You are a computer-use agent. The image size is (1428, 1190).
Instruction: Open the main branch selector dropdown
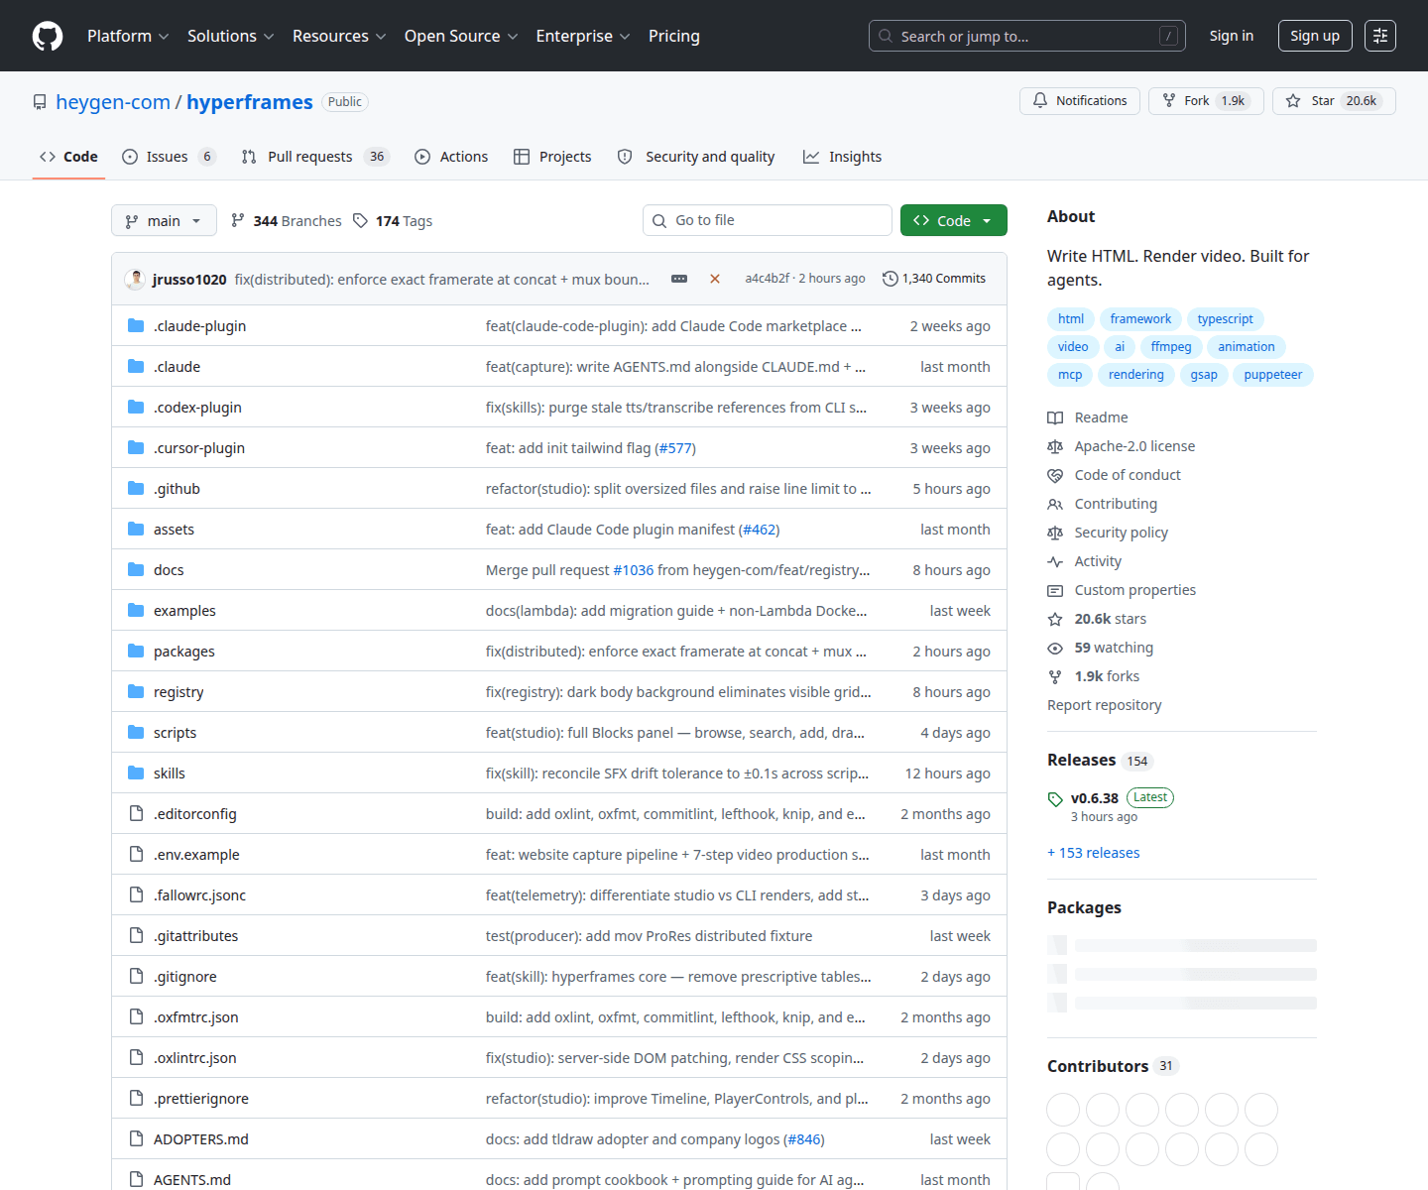(x=164, y=220)
